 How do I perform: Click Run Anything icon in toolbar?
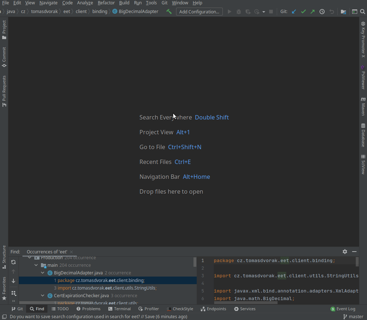point(355,12)
